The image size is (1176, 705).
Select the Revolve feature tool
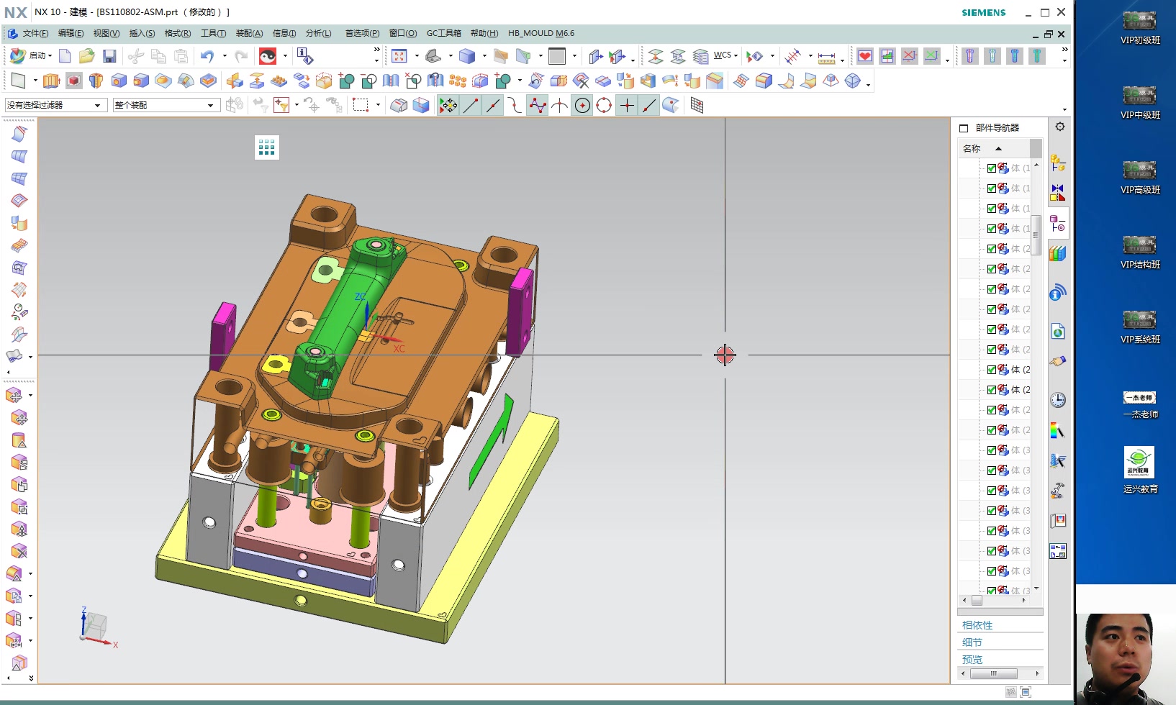coord(96,81)
